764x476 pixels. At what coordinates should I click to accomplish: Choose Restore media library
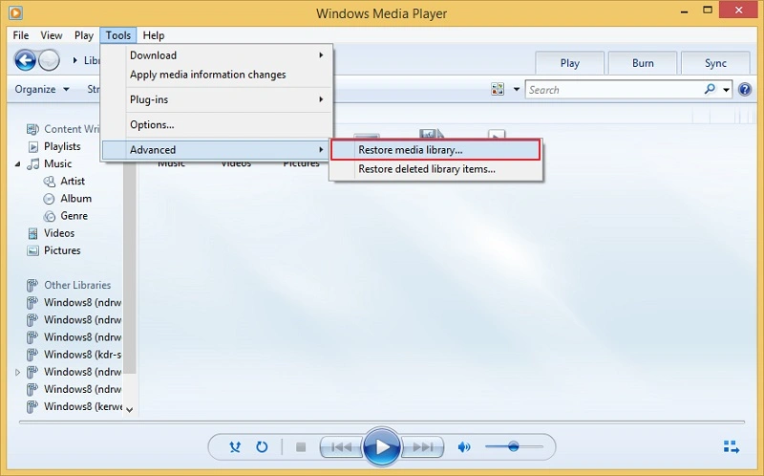pos(435,150)
